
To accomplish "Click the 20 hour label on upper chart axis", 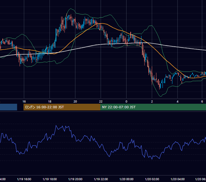I will (75, 102).
